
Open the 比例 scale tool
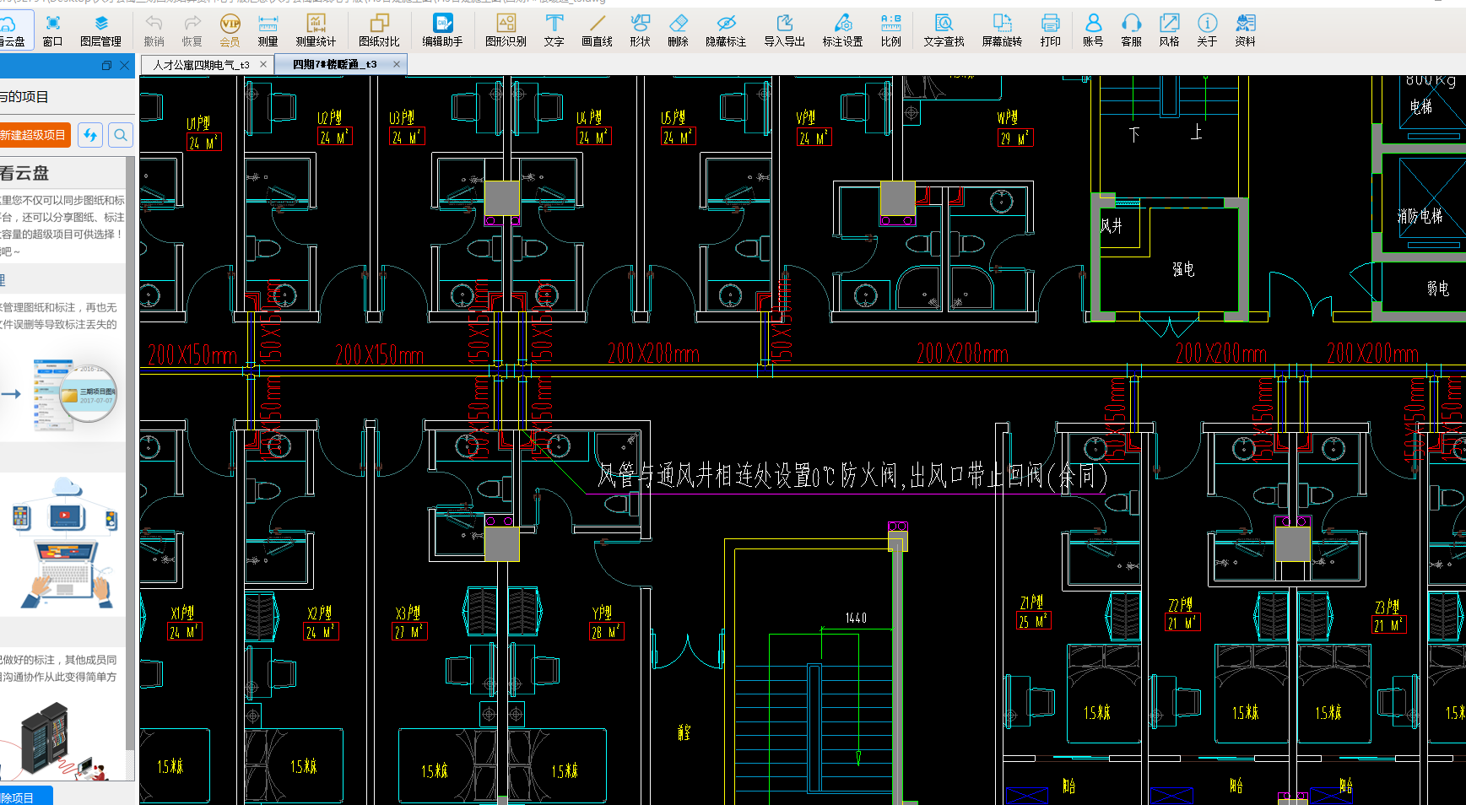(x=890, y=30)
